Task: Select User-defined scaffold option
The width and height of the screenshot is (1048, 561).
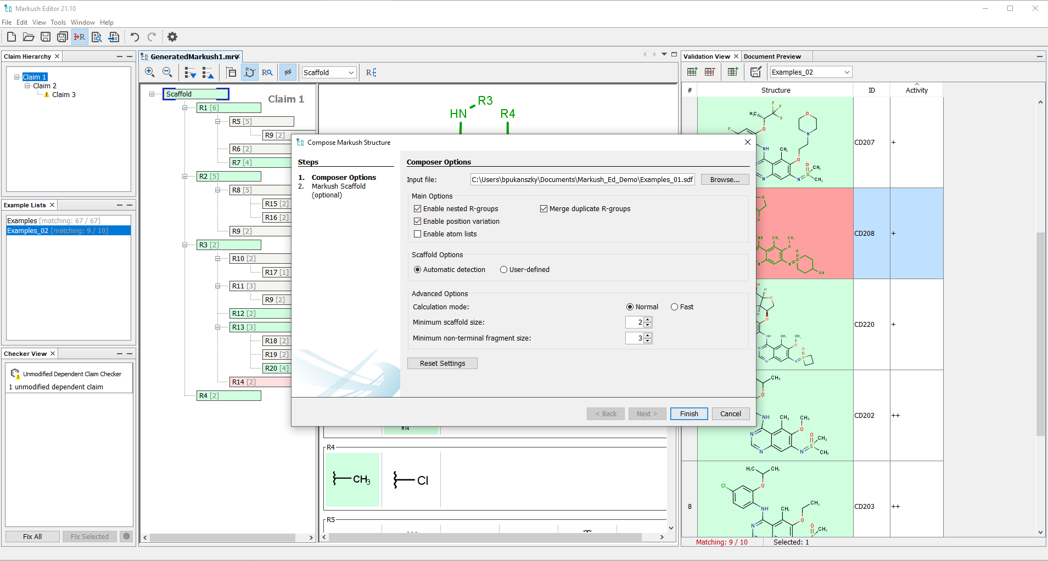Action: (x=503, y=269)
